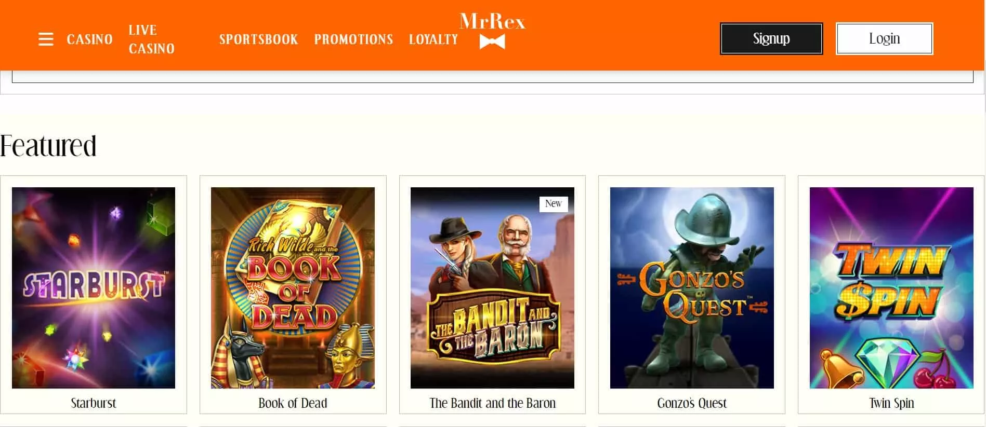986x427 pixels.
Task: Open the hamburger menu icon
Action: tap(46, 39)
